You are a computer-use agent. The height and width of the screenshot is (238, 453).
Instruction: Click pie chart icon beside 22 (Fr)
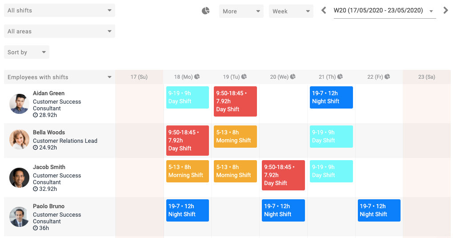pyautogui.click(x=387, y=77)
